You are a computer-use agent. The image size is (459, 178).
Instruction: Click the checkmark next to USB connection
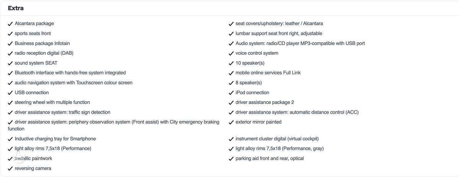tap(10, 93)
